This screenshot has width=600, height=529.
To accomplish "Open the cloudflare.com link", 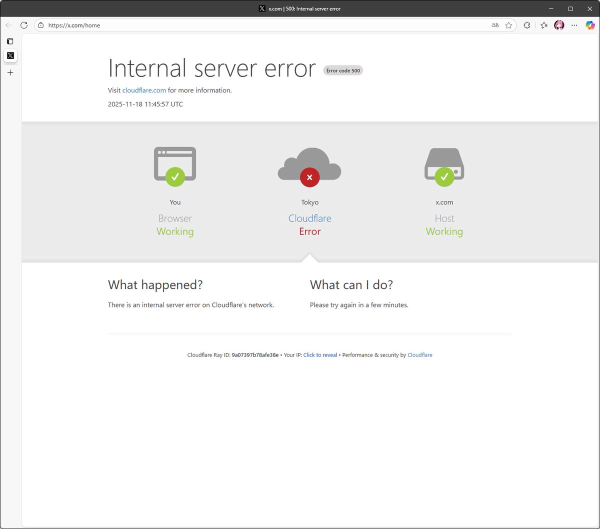I will [144, 90].
